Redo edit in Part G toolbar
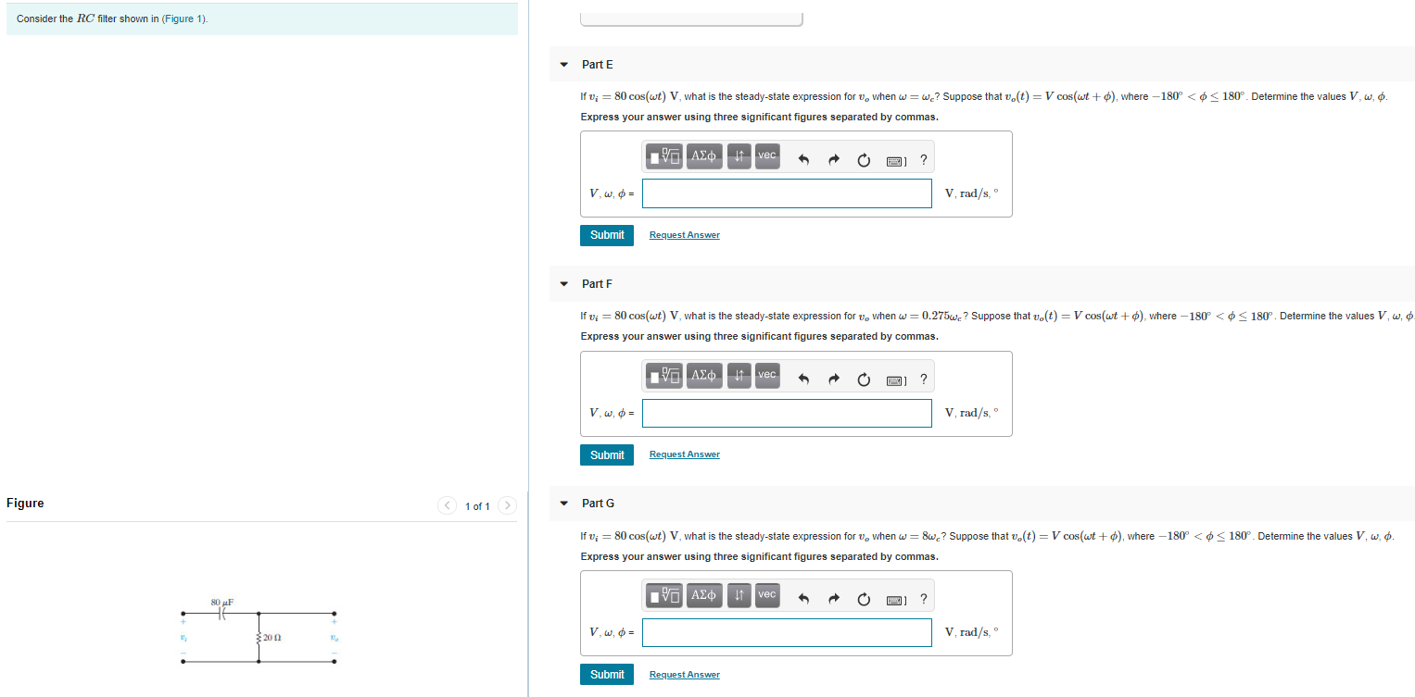The image size is (1415, 697). click(834, 599)
